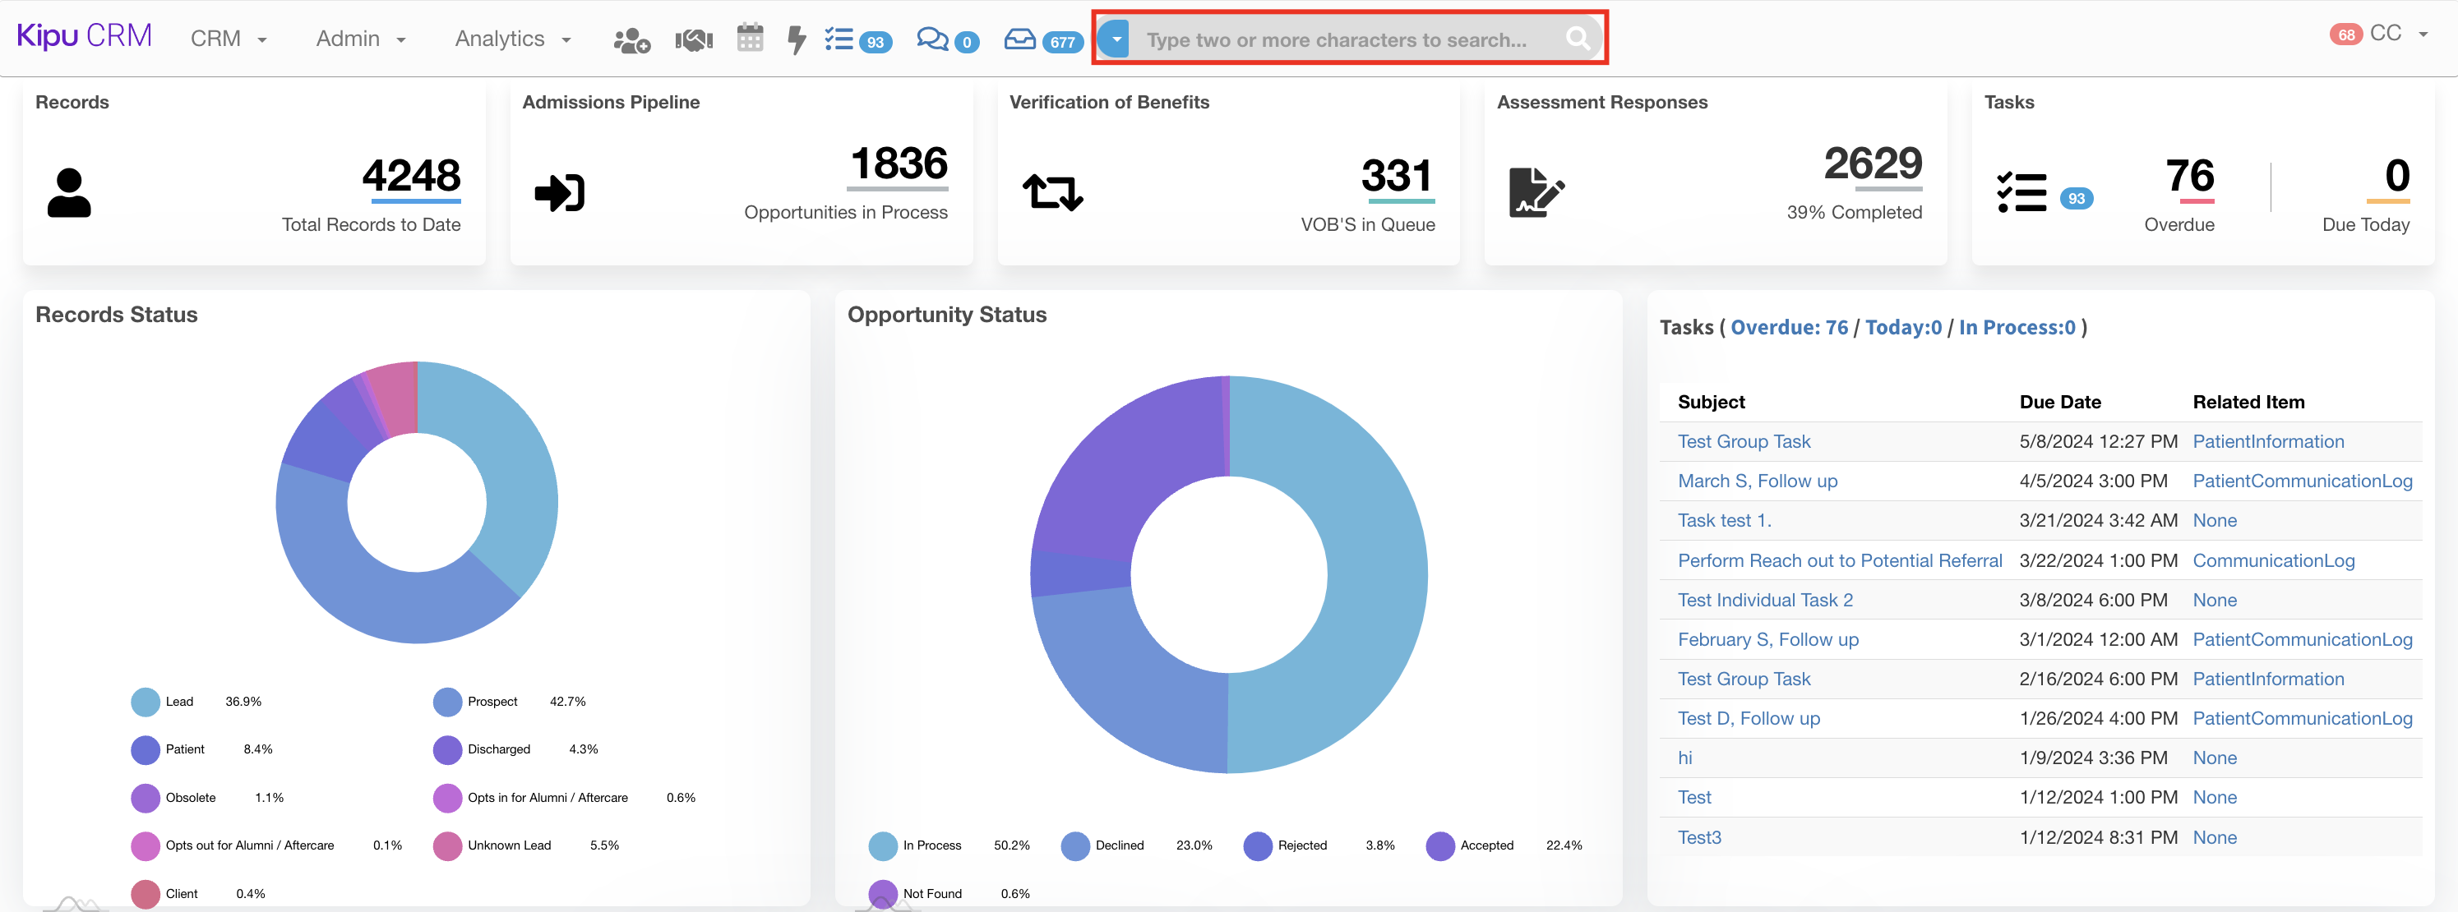Click into the global search field
The image size is (2458, 912).
point(1336,40)
